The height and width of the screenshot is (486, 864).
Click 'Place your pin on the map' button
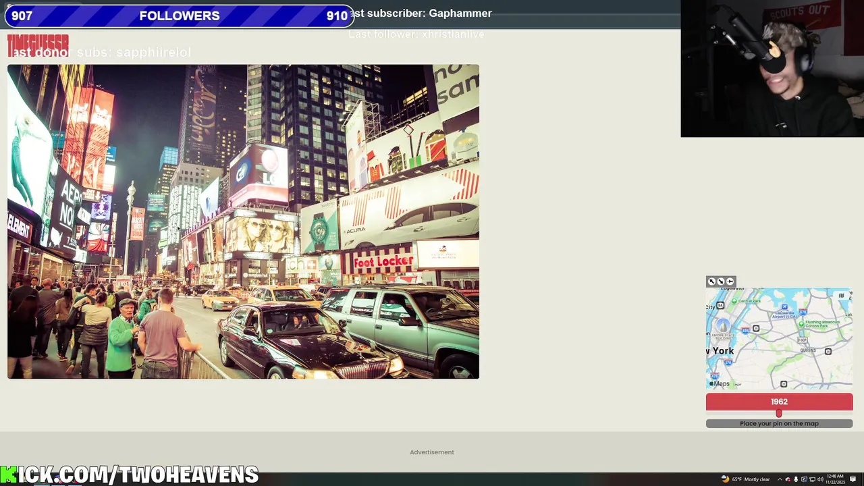(779, 423)
